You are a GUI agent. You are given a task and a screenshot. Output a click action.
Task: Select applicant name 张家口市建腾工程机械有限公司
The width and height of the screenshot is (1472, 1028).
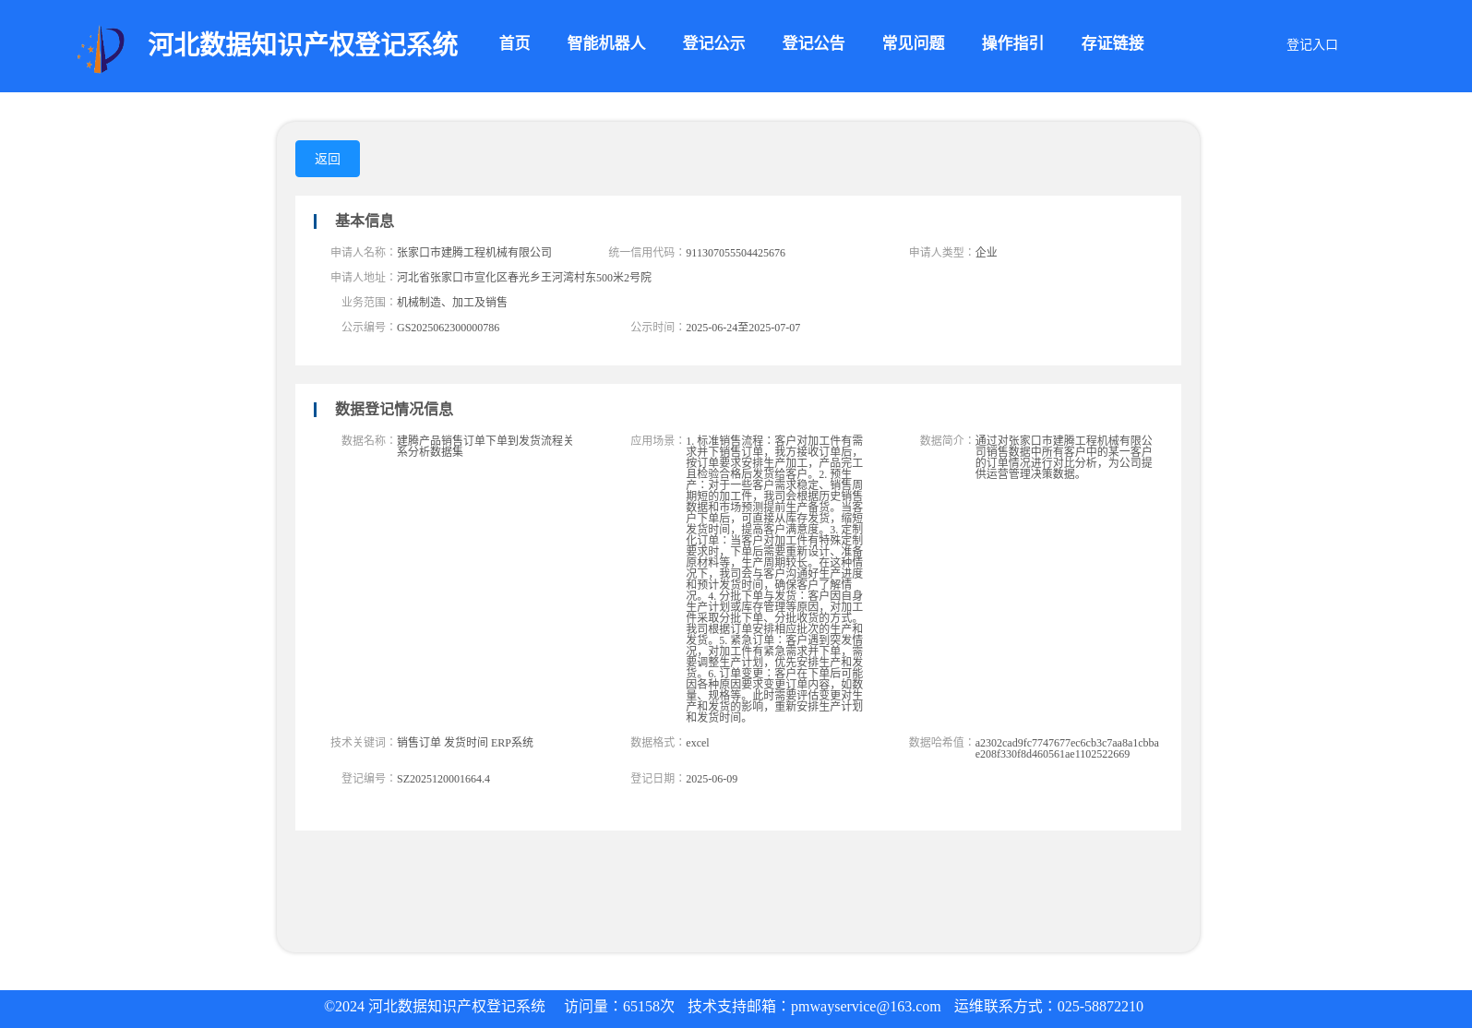[474, 252]
